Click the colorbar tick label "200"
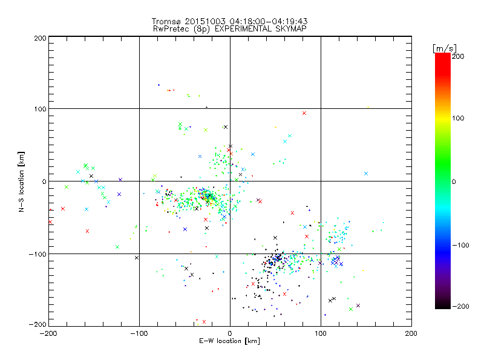The height and width of the screenshot is (363, 484). tap(458, 56)
